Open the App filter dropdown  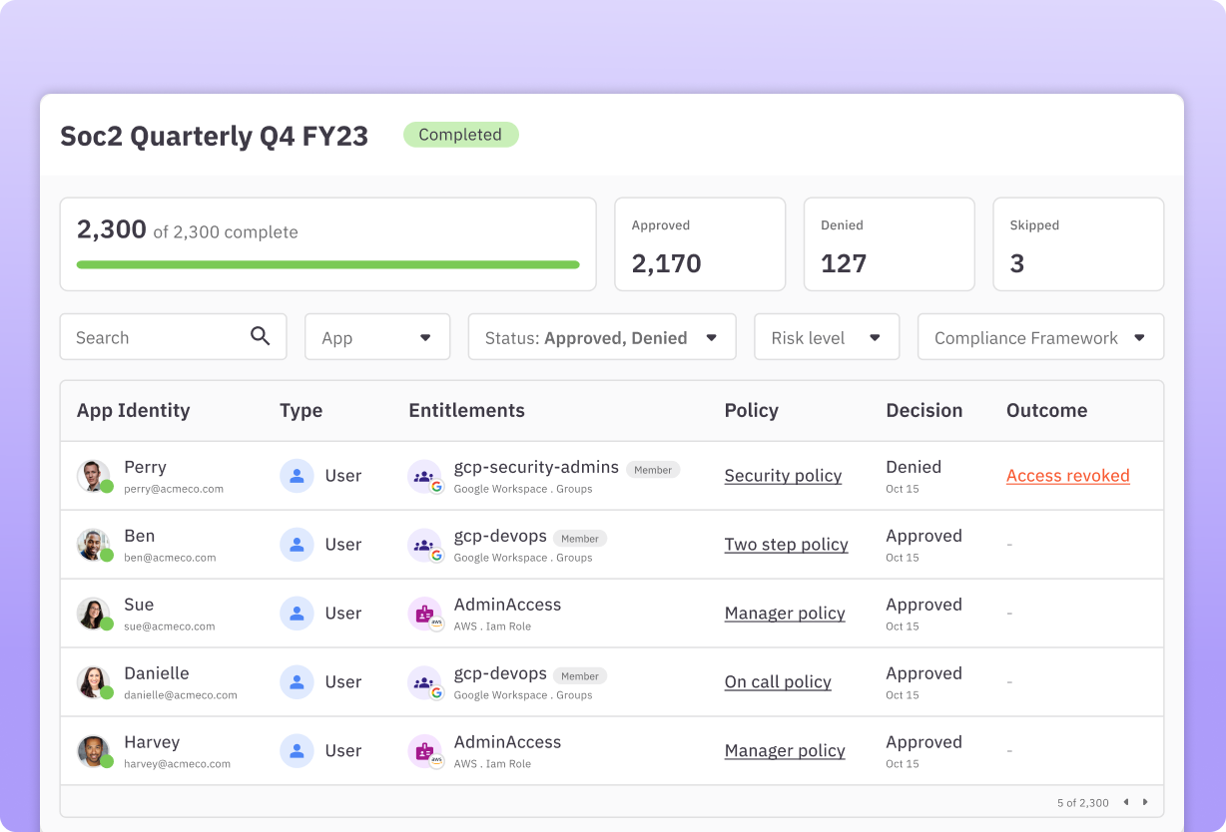coord(377,337)
